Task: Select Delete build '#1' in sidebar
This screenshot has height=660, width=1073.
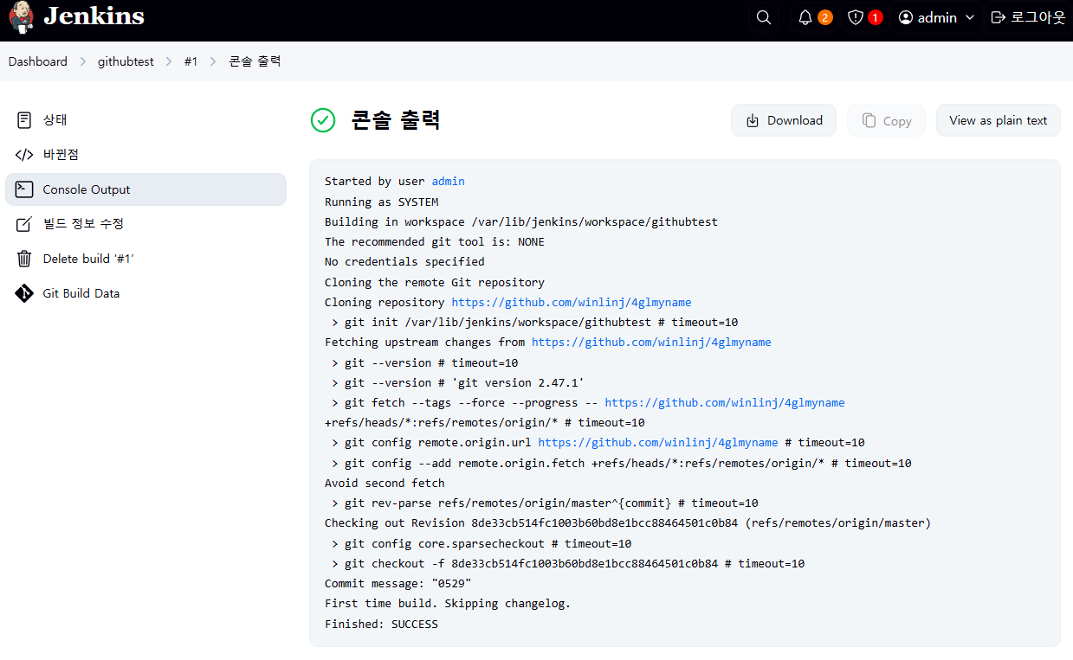Action: point(145,259)
